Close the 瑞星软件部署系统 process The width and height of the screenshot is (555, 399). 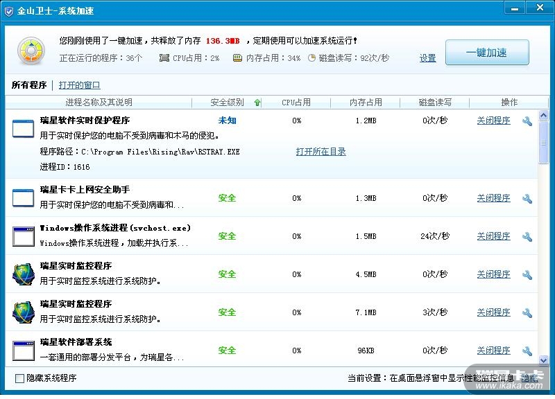(493, 351)
